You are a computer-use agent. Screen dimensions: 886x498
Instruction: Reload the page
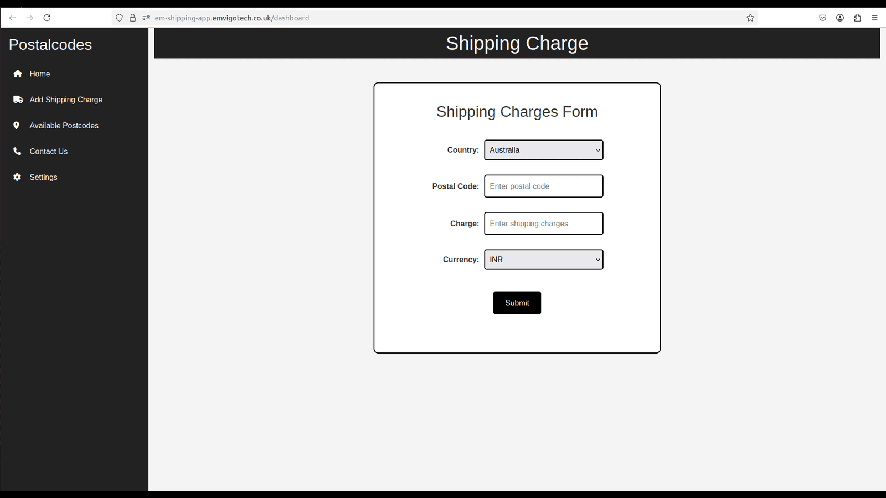(x=47, y=17)
